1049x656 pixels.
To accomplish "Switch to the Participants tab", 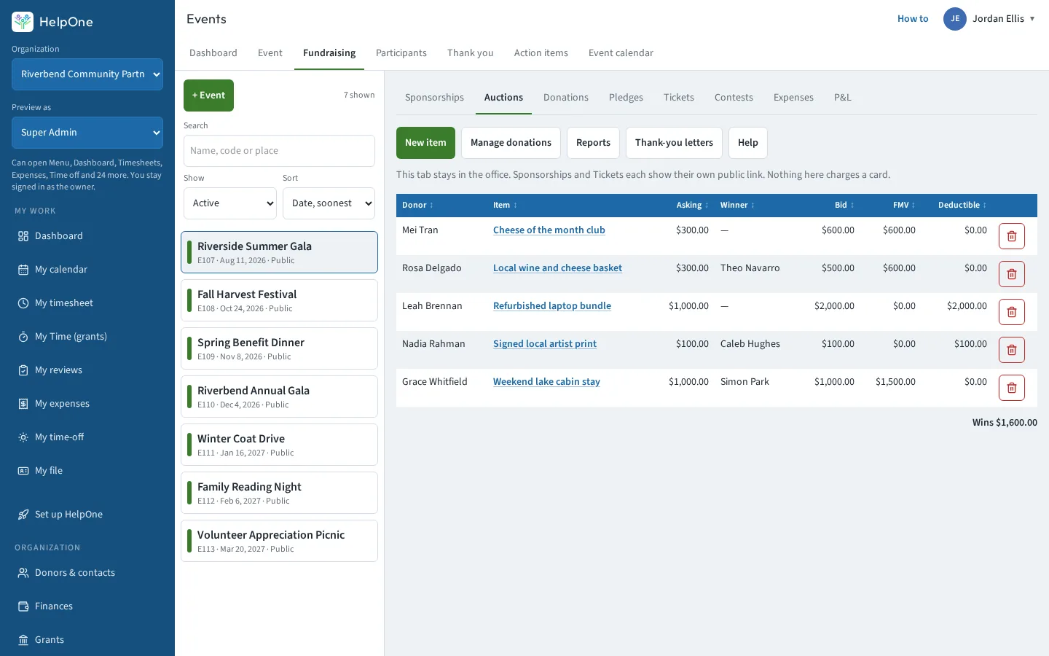I will click(x=401, y=53).
